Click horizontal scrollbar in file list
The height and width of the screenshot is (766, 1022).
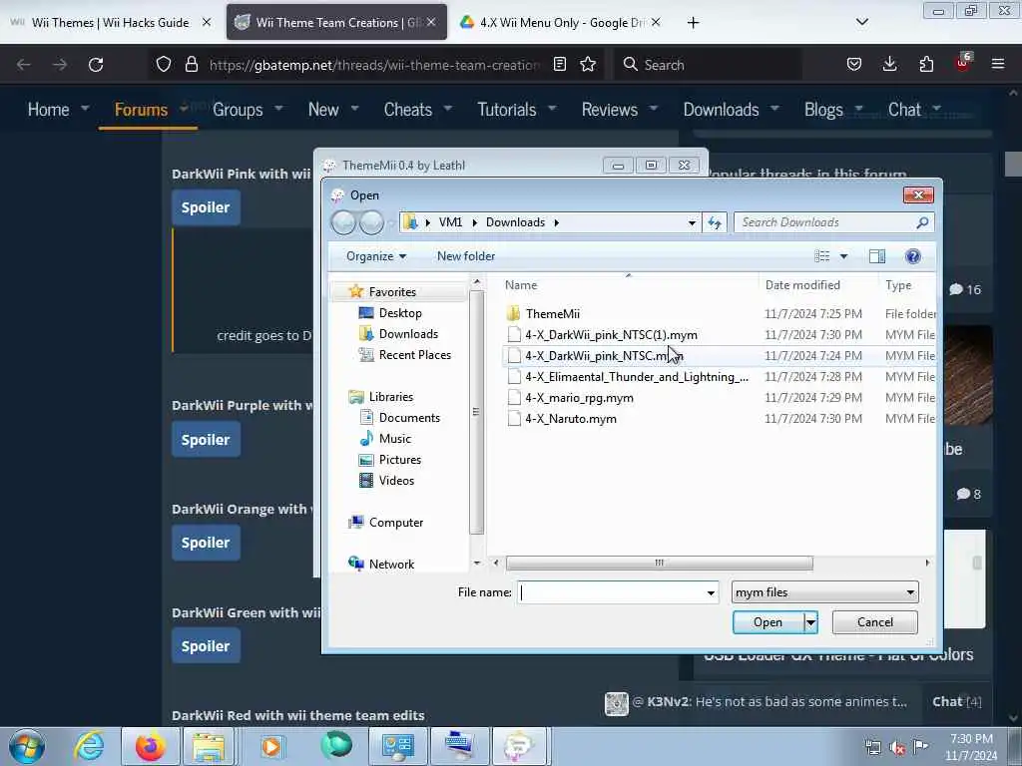click(659, 563)
